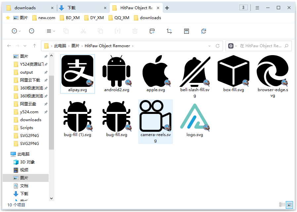Open a new tab with plus
The width and height of the screenshot is (297, 212).
[x=167, y=8]
